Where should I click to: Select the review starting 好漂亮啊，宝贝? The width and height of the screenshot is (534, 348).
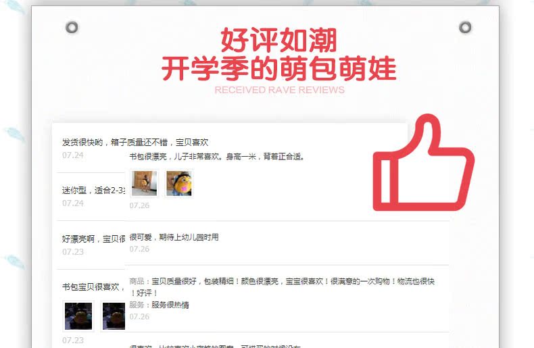coord(93,239)
